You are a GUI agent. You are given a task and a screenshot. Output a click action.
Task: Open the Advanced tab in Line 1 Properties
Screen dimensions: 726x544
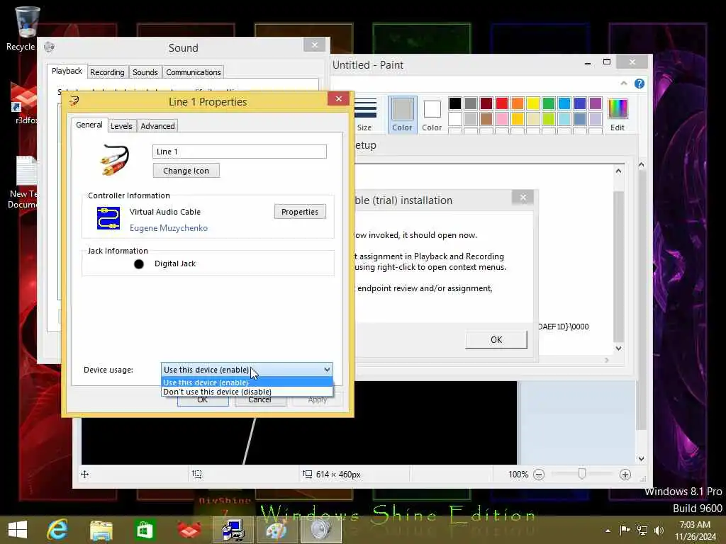pyautogui.click(x=157, y=126)
